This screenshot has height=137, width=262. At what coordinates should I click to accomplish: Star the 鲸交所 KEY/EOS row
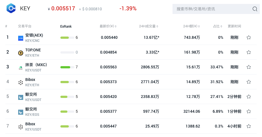(249, 111)
